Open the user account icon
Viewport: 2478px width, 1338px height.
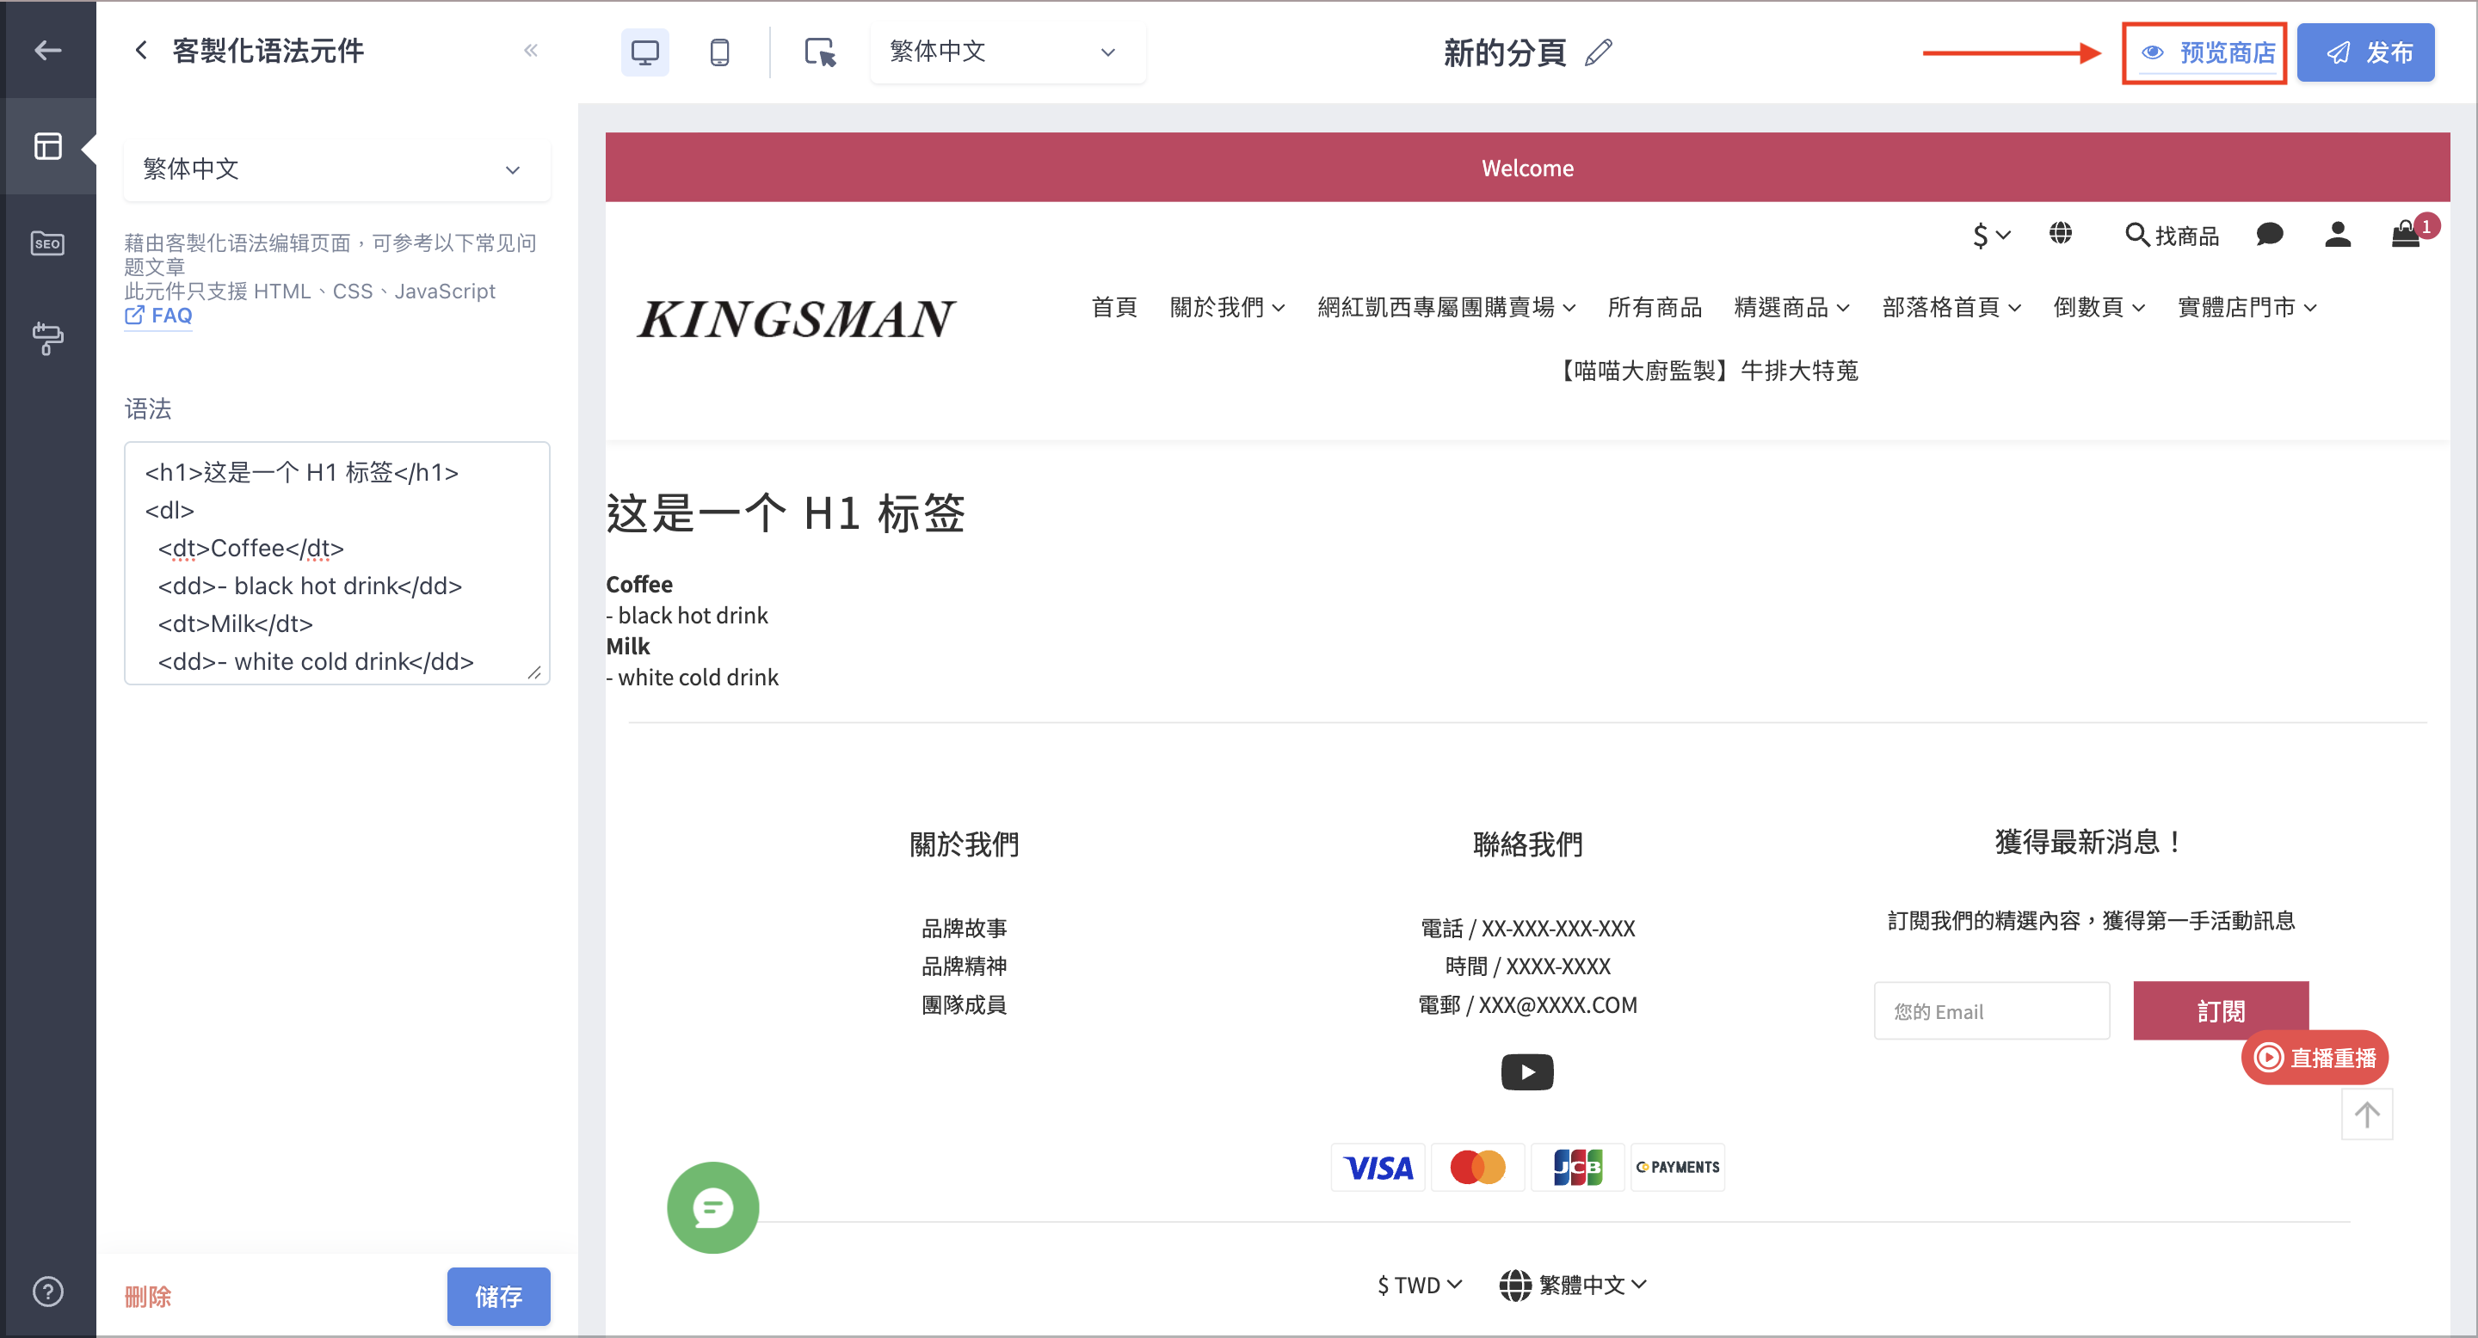click(x=2339, y=235)
